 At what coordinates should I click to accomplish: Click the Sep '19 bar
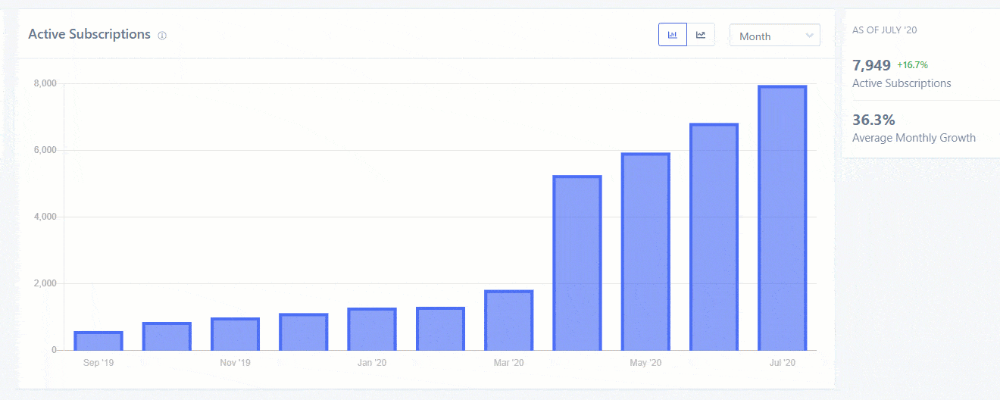coord(98,341)
